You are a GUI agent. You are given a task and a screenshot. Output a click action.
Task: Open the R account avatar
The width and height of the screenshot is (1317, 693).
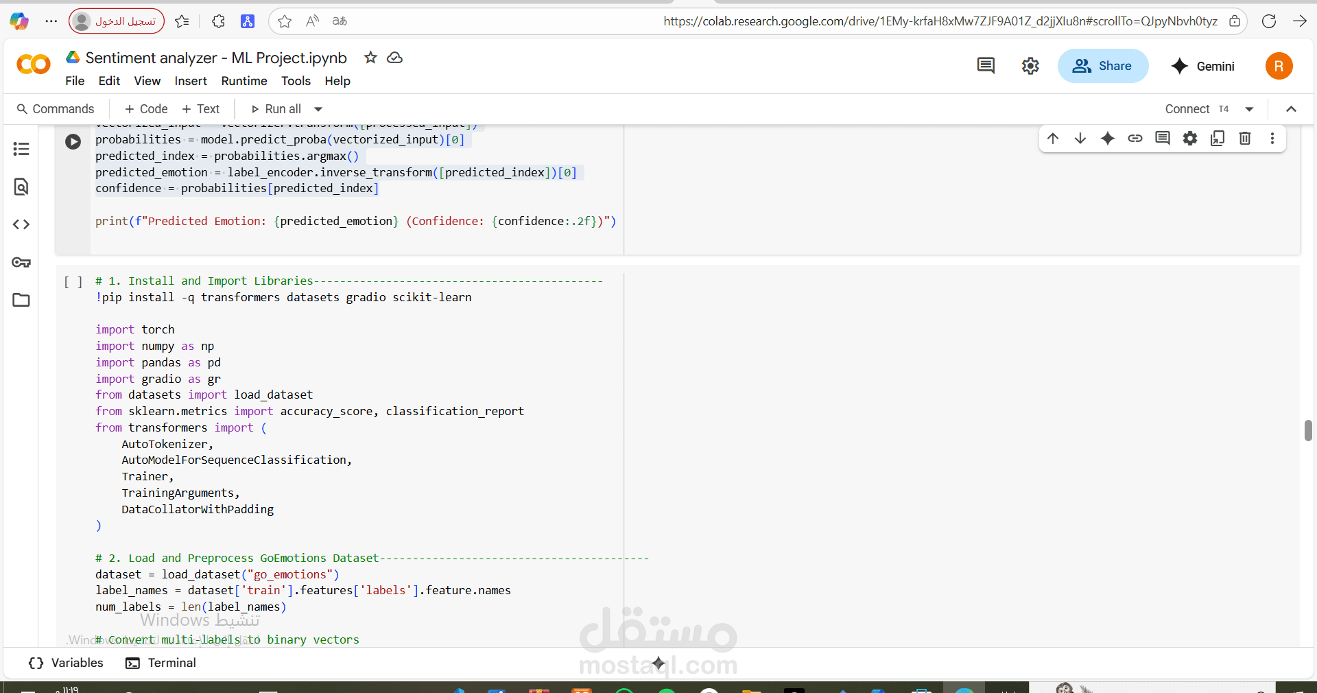pyautogui.click(x=1279, y=66)
